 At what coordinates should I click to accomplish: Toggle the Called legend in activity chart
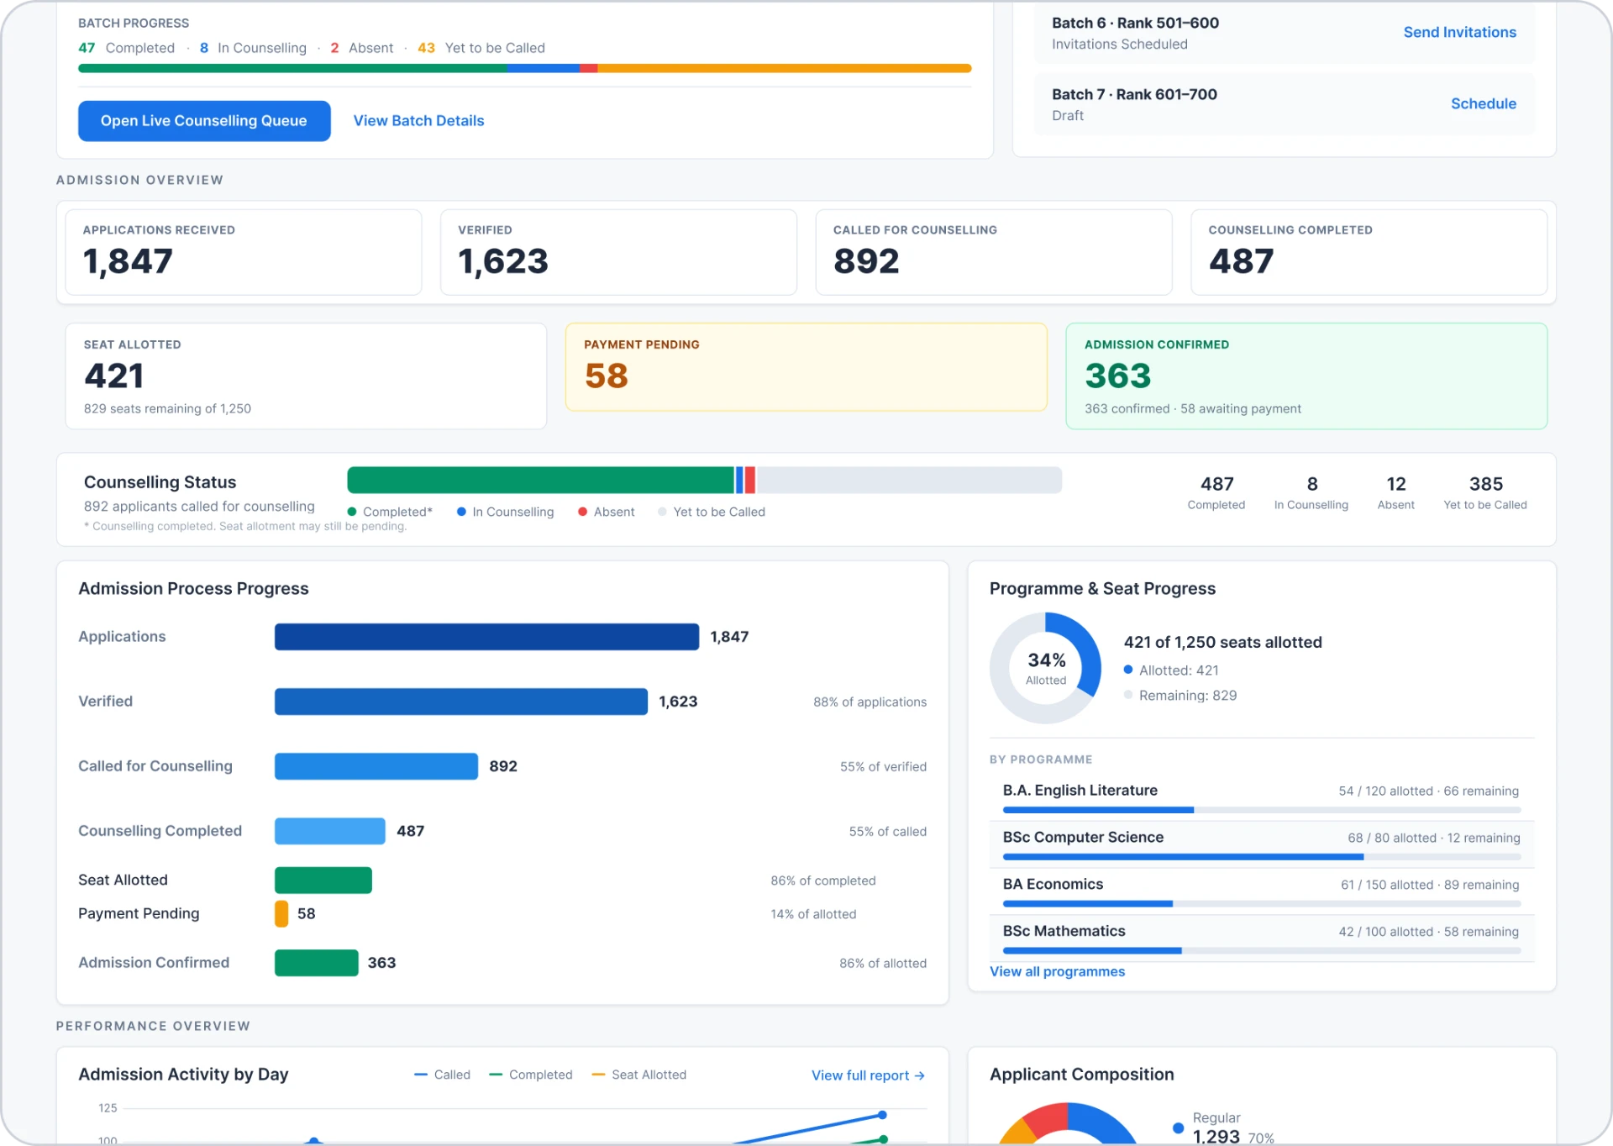coord(442,1075)
